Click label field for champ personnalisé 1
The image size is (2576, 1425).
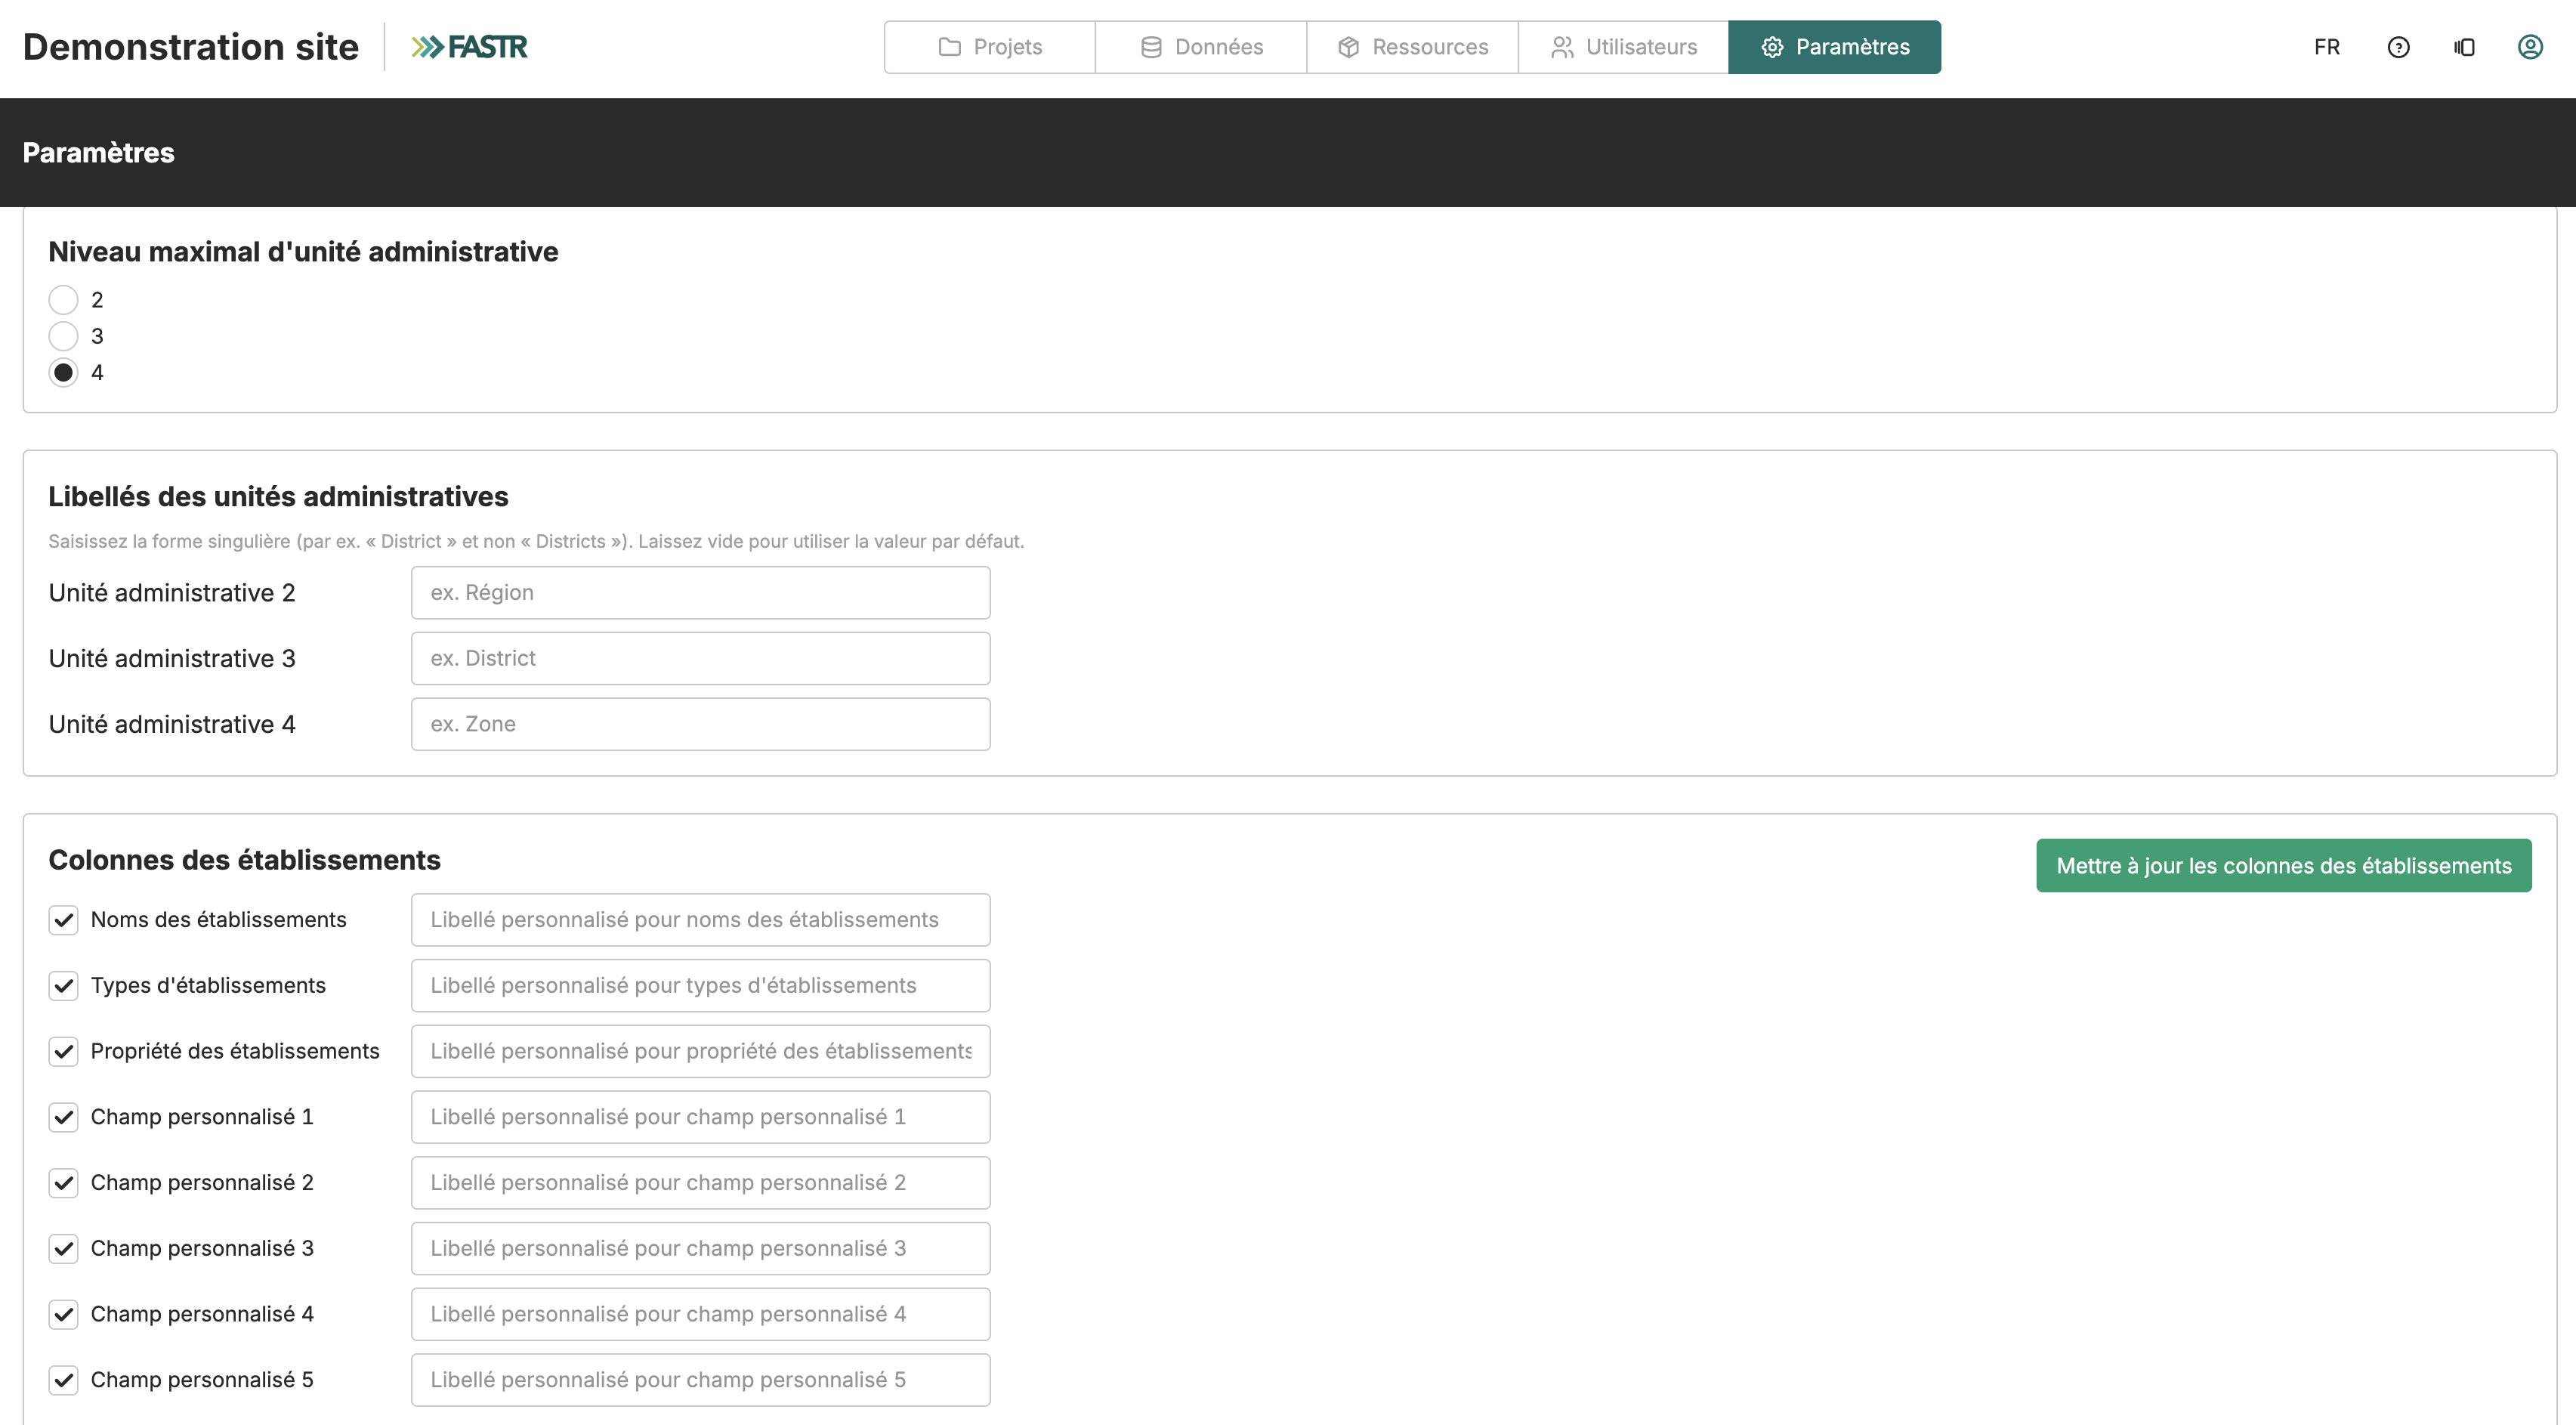coord(700,1117)
